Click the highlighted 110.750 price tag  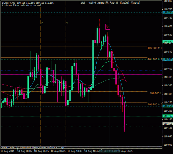click(x=168, y=12)
